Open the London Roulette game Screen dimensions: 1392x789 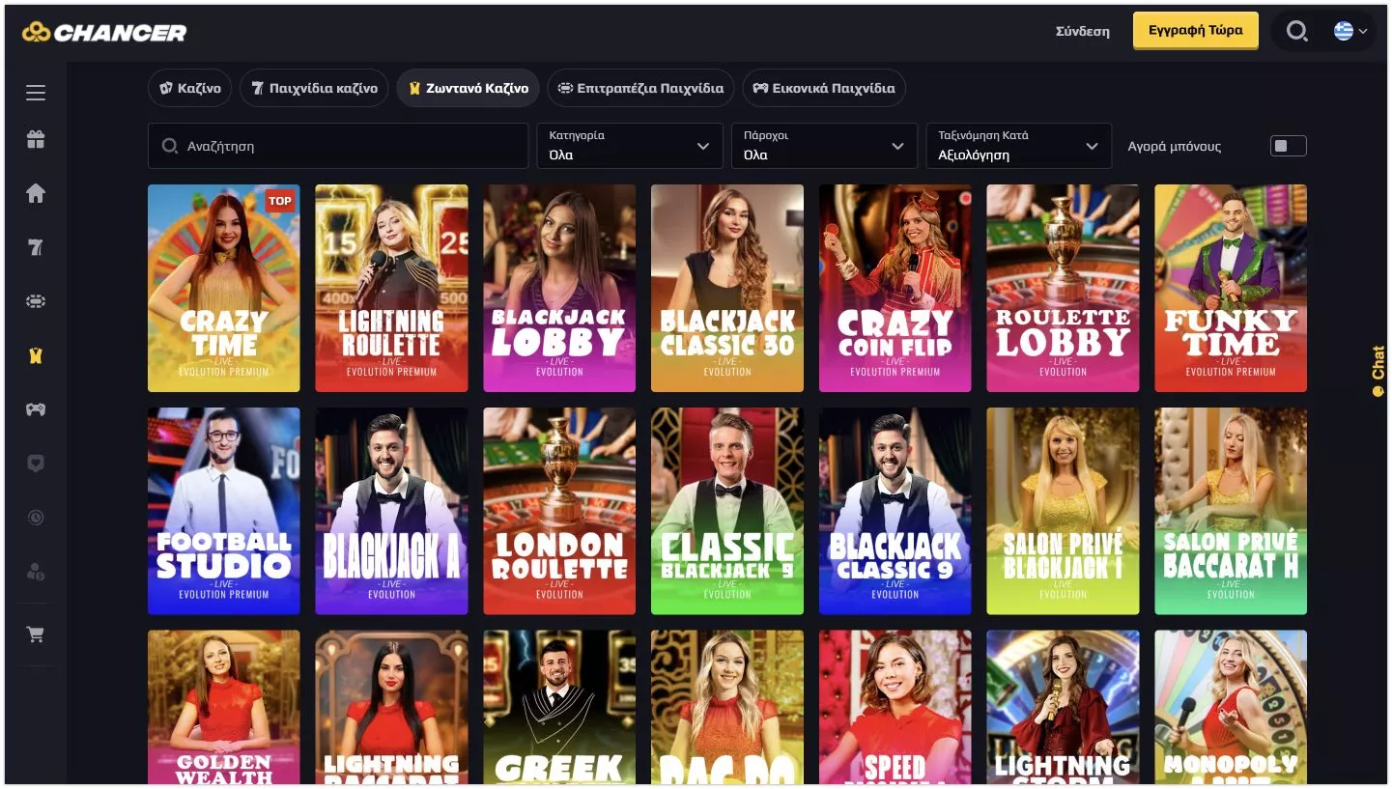coord(559,511)
